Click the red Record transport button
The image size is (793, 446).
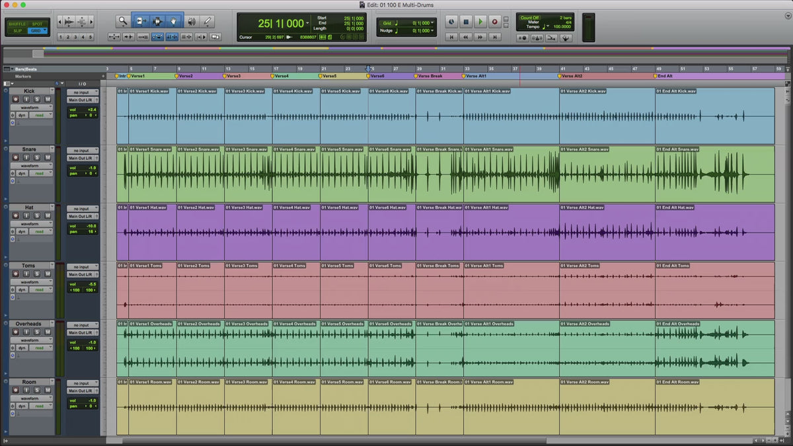(x=494, y=22)
